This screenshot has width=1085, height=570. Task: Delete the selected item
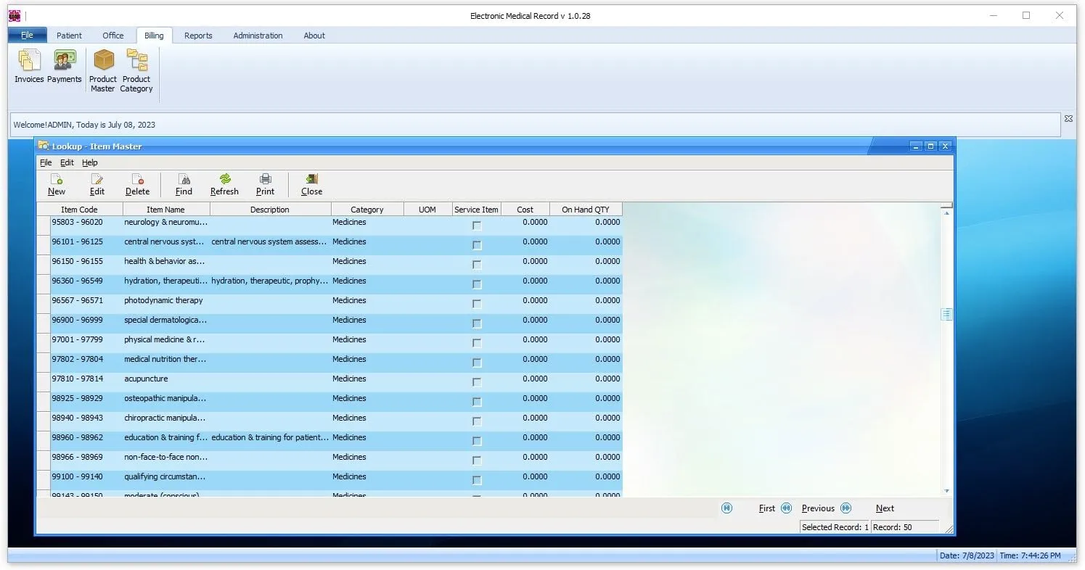click(137, 184)
